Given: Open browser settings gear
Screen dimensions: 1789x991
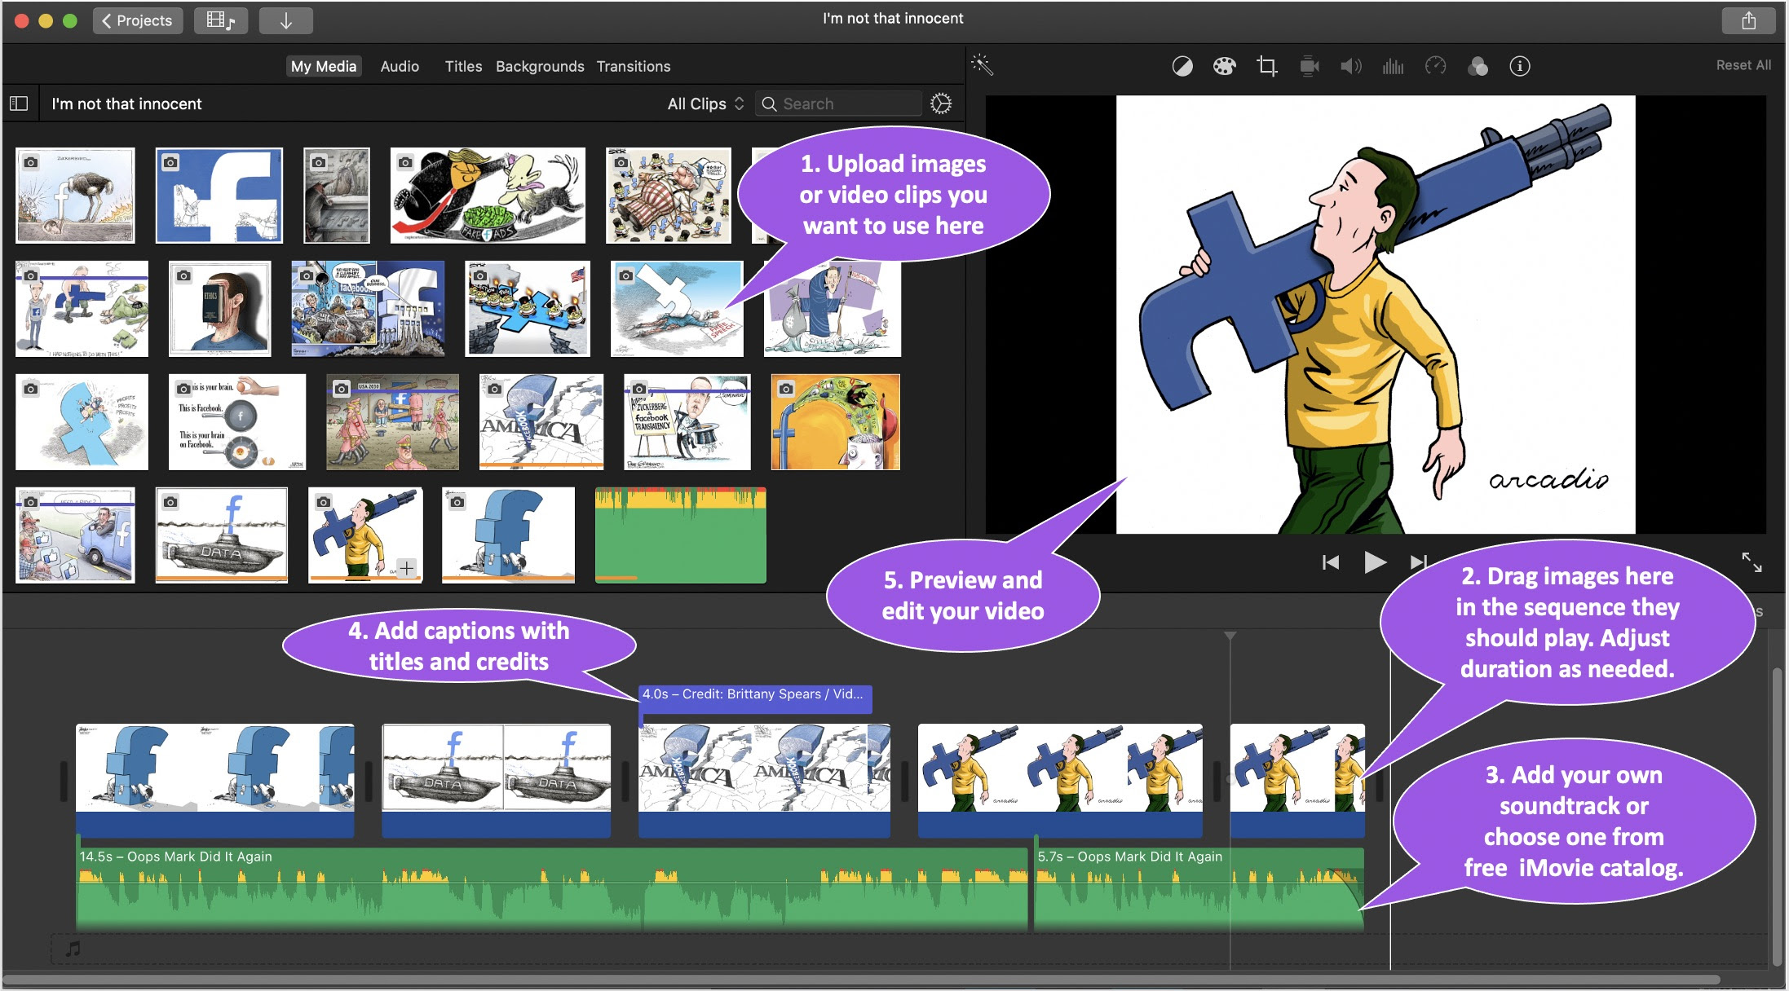Looking at the screenshot, I should [x=941, y=104].
